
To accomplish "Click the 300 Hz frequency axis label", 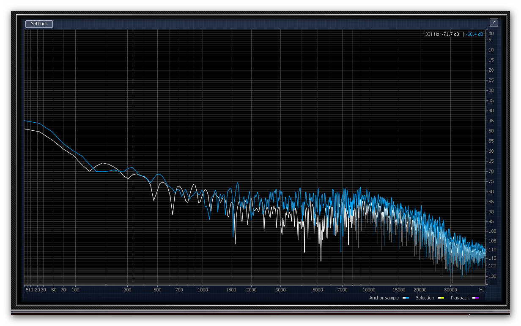I will pyautogui.click(x=128, y=290).
